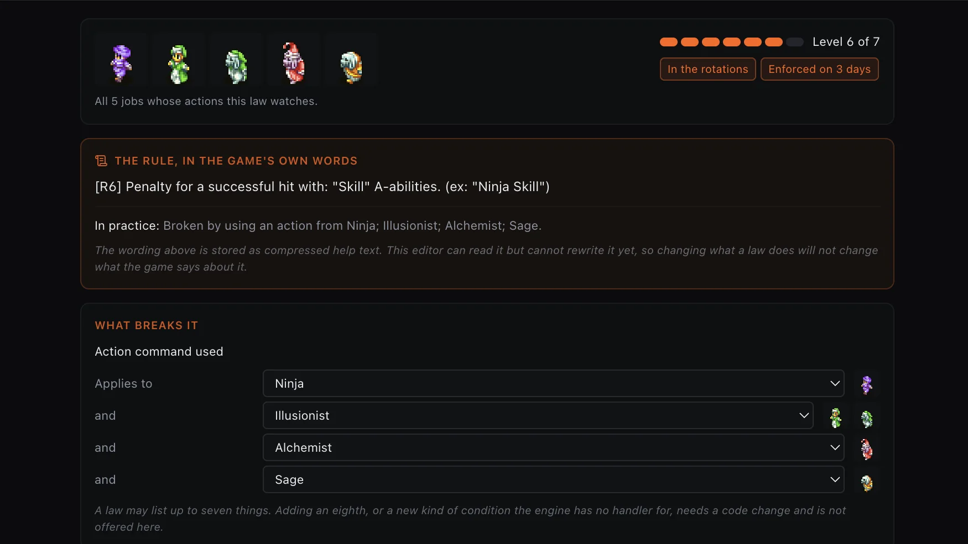Click the first green sprite beside the Illusionist dropdown

(836, 418)
